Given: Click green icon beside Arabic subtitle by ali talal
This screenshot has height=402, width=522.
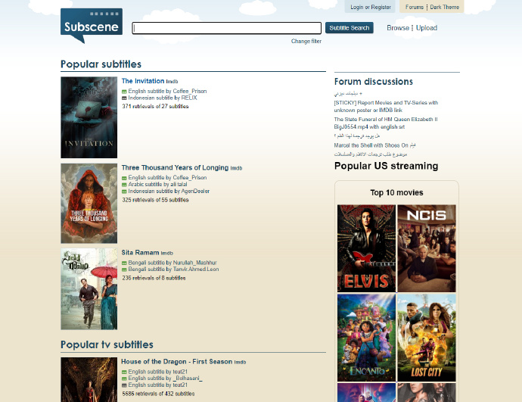Looking at the screenshot, I should click(x=124, y=185).
